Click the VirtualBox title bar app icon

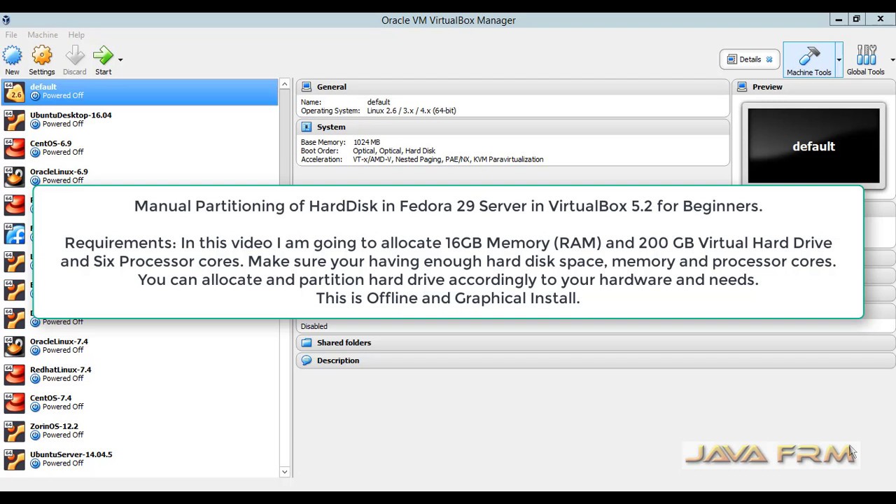coord(6,20)
